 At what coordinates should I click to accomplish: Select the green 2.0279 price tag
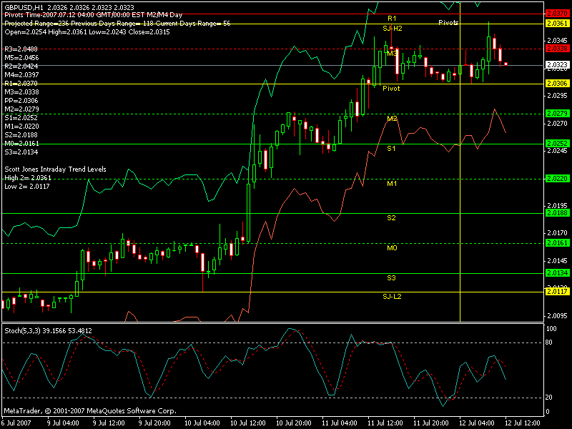coord(556,114)
